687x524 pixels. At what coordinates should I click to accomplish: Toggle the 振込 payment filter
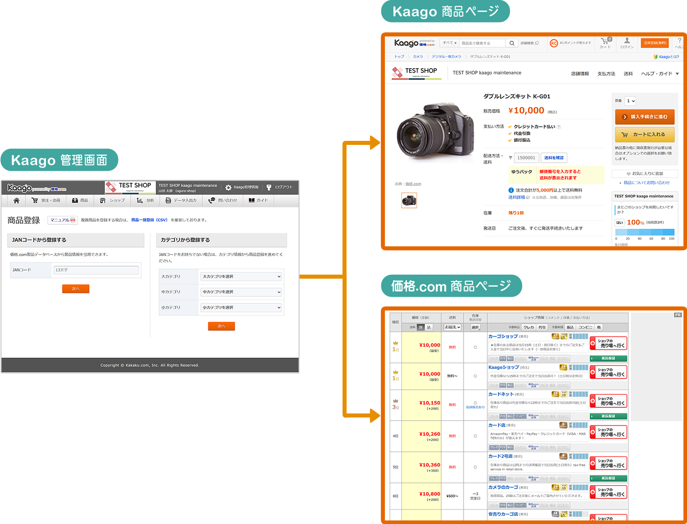tap(570, 328)
